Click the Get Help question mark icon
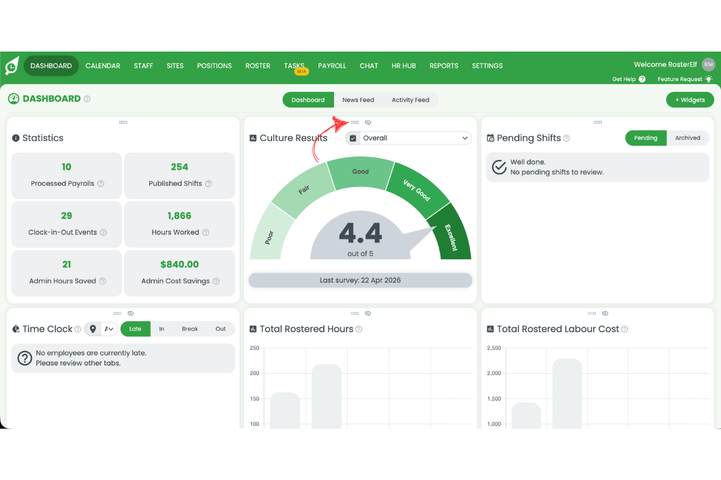The width and height of the screenshot is (721, 480). [643, 79]
